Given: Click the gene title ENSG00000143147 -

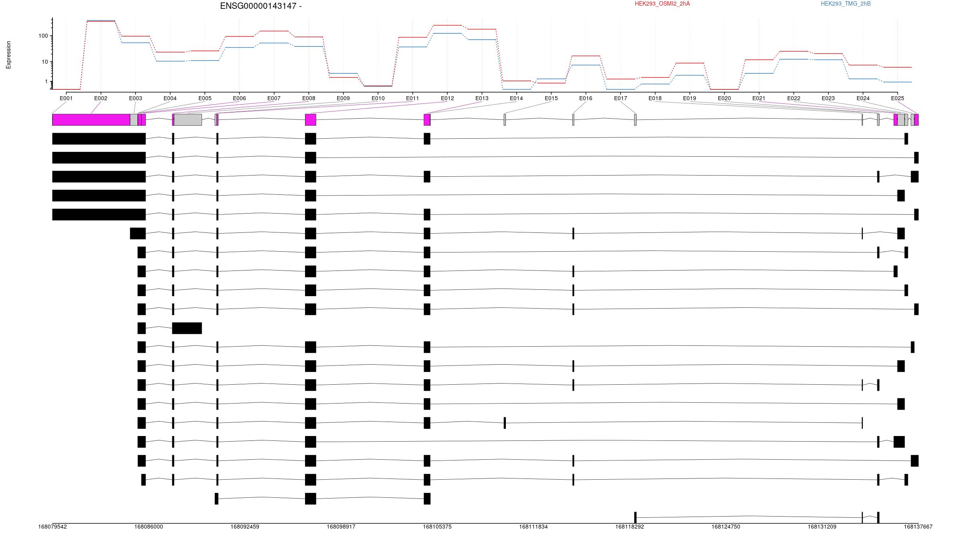Looking at the screenshot, I should click(261, 6).
